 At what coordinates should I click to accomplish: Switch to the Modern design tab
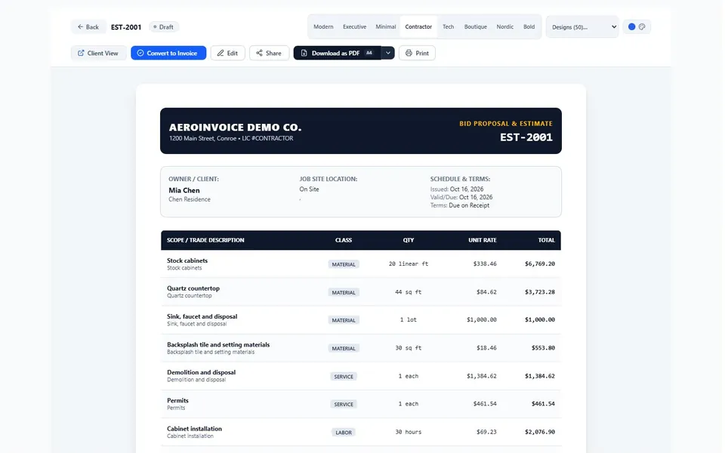point(323,27)
